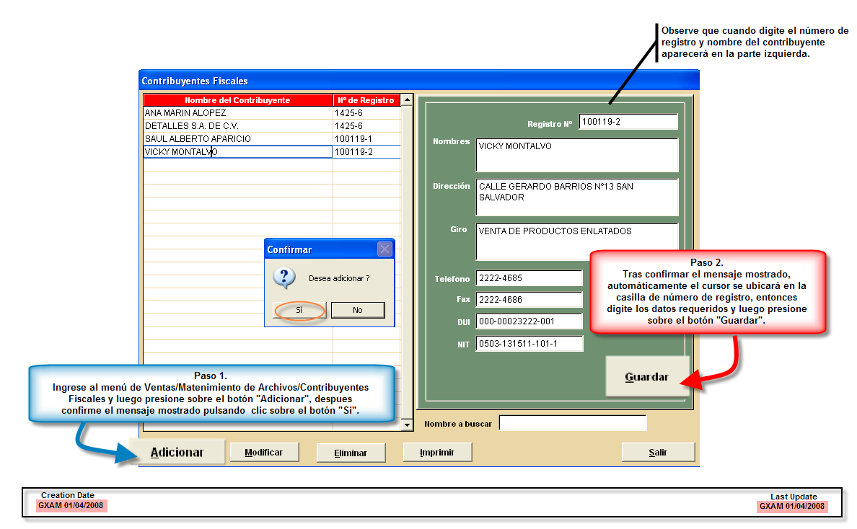Screen dimensions: 857x529
Task: Click the Registro Nº input field
Action: click(628, 122)
